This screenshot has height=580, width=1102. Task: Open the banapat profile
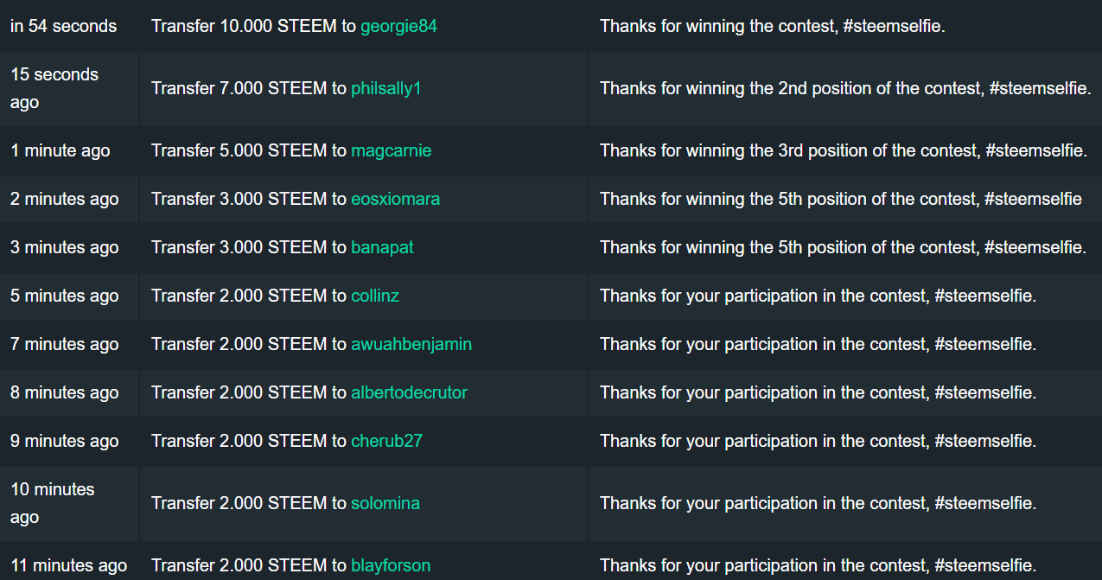point(382,247)
